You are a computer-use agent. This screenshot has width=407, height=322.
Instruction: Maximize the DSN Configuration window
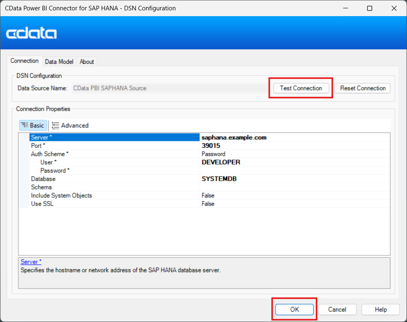pos(370,8)
